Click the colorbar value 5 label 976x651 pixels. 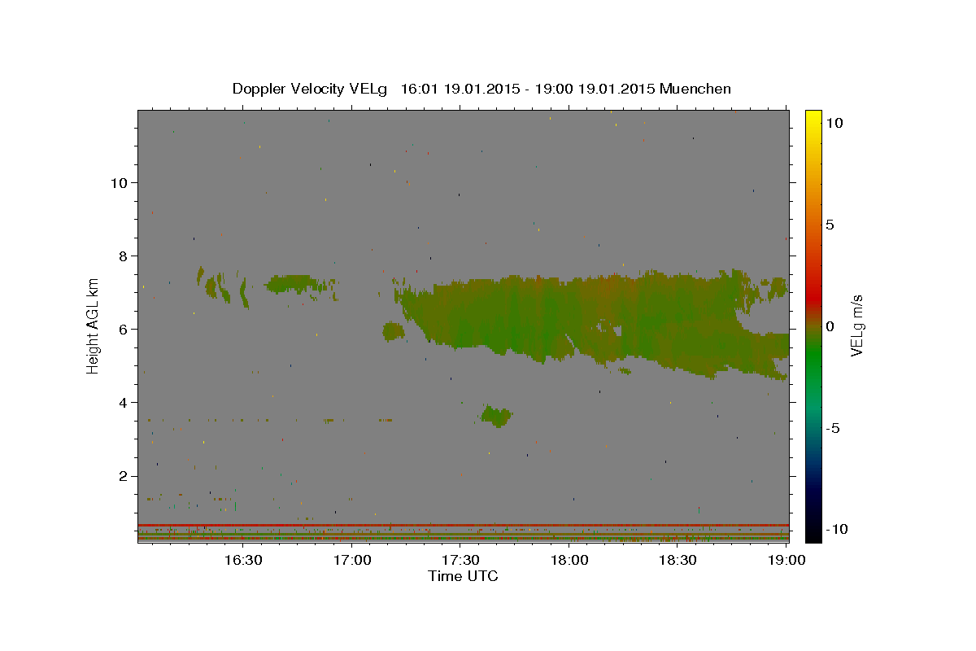pyautogui.click(x=830, y=224)
